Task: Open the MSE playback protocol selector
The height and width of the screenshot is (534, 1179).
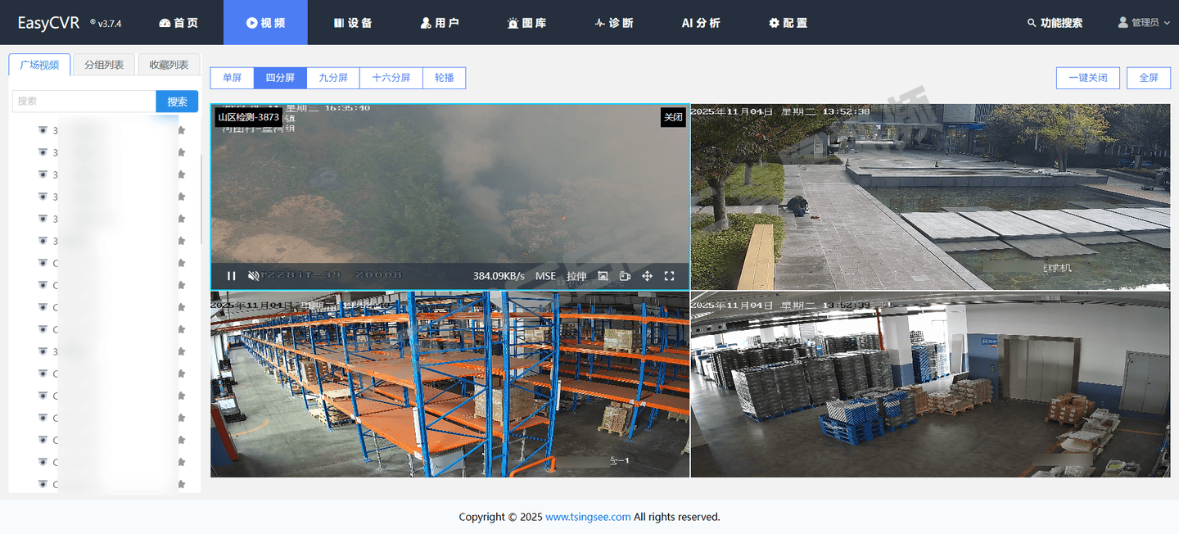Action: (545, 276)
